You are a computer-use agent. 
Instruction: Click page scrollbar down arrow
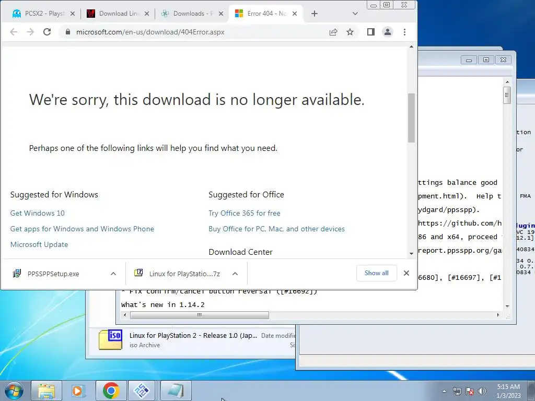[x=412, y=253]
